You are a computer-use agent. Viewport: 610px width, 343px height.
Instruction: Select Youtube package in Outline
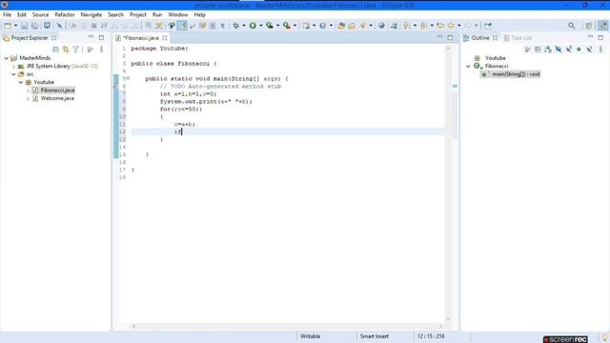(x=495, y=58)
